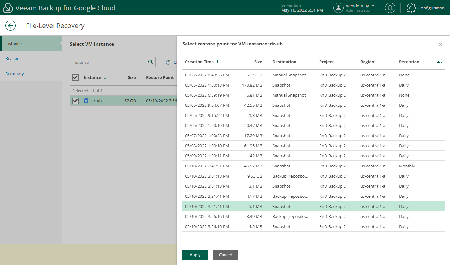Click the server time display
This screenshot has height=265, width=450.
point(302,8)
